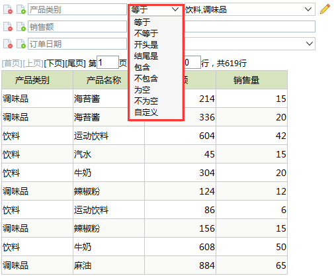This screenshot has width=334, height=276.
Task: Click the page number input field
Action: coord(108,62)
